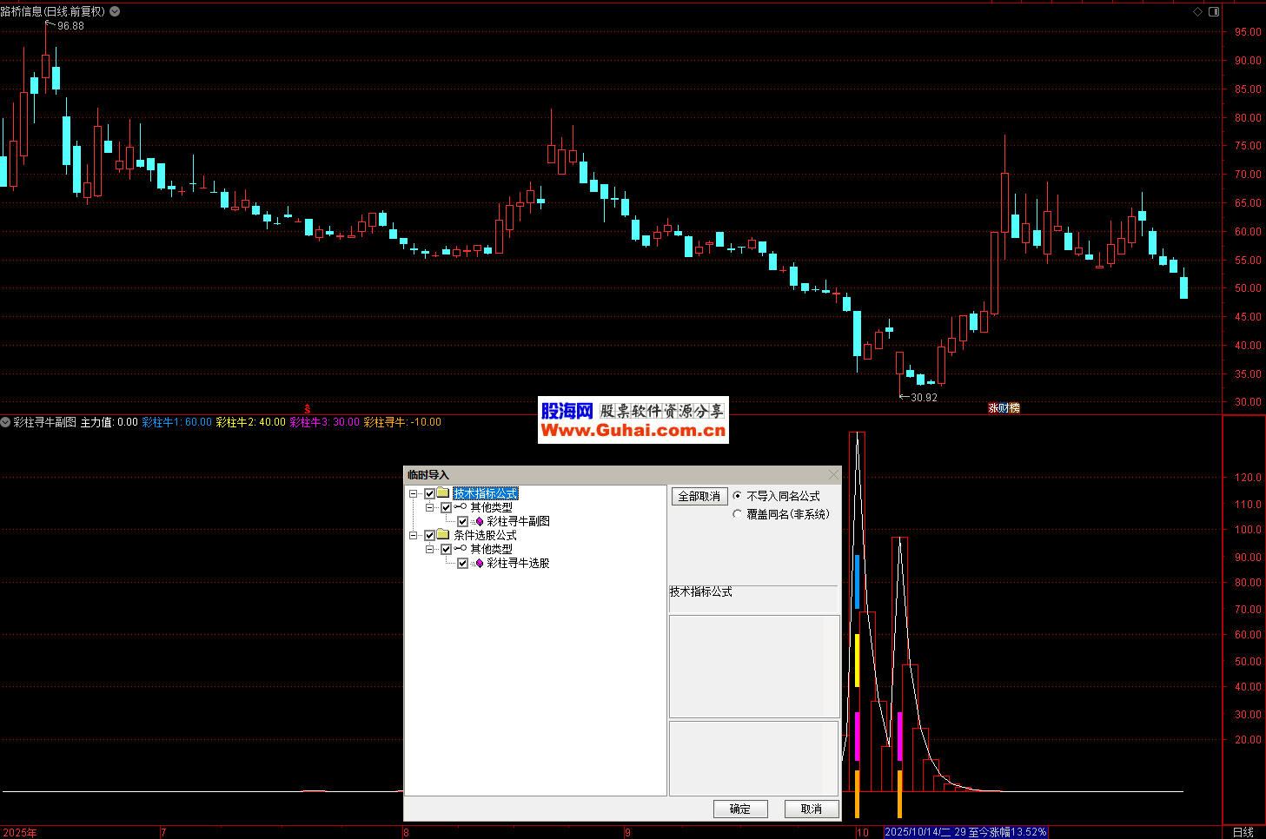Toggle the side panel icon at top-right
1266x839 pixels.
point(1214,11)
